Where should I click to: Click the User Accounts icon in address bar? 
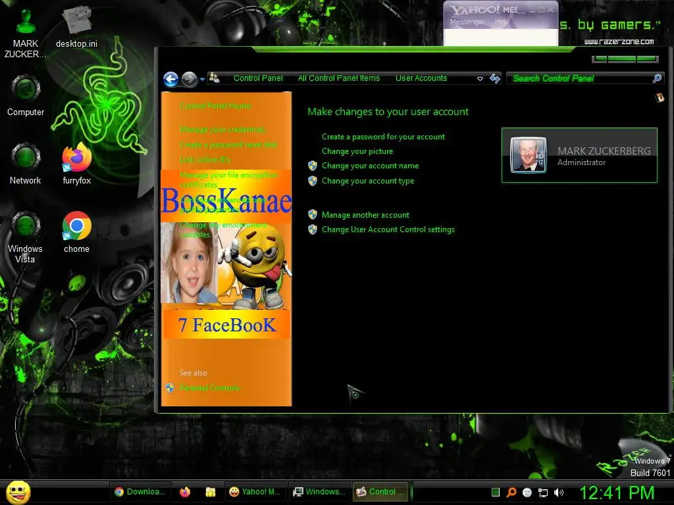click(214, 78)
